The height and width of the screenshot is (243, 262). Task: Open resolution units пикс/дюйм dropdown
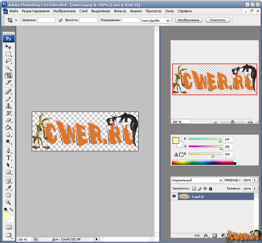pyautogui.click(x=156, y=20)
